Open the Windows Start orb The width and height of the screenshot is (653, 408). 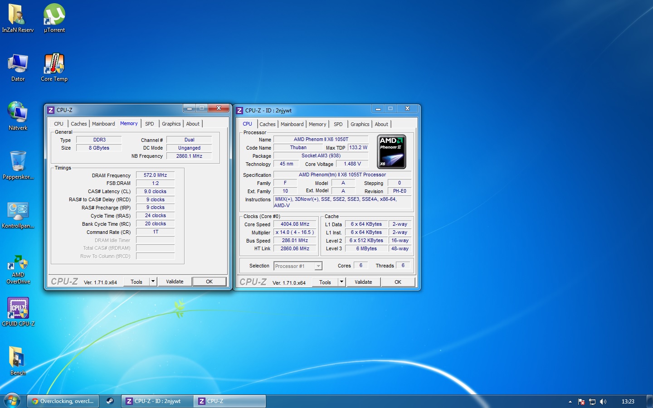[12, 401]
